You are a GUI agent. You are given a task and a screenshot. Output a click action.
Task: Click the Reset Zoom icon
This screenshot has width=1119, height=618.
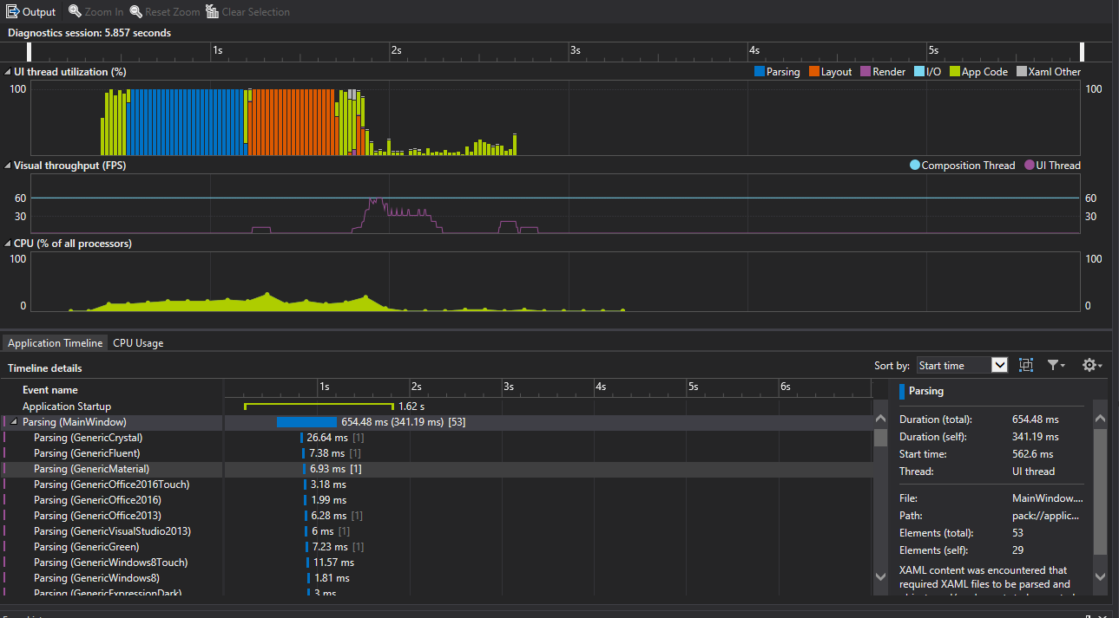136,12
